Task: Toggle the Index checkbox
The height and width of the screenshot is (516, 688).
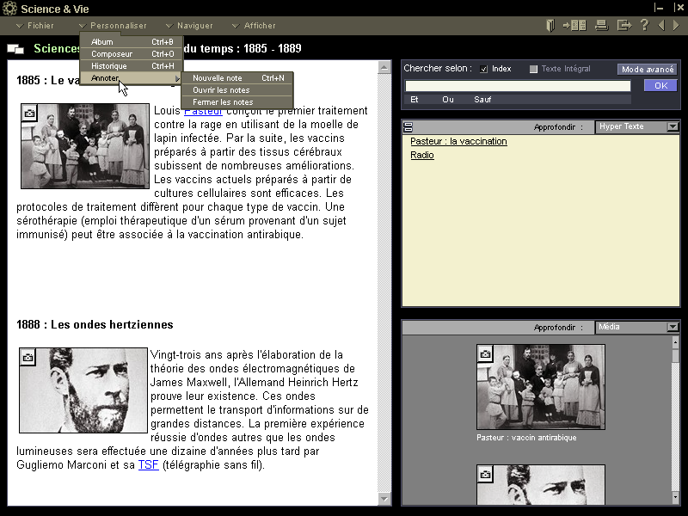Action: point(483,70)
